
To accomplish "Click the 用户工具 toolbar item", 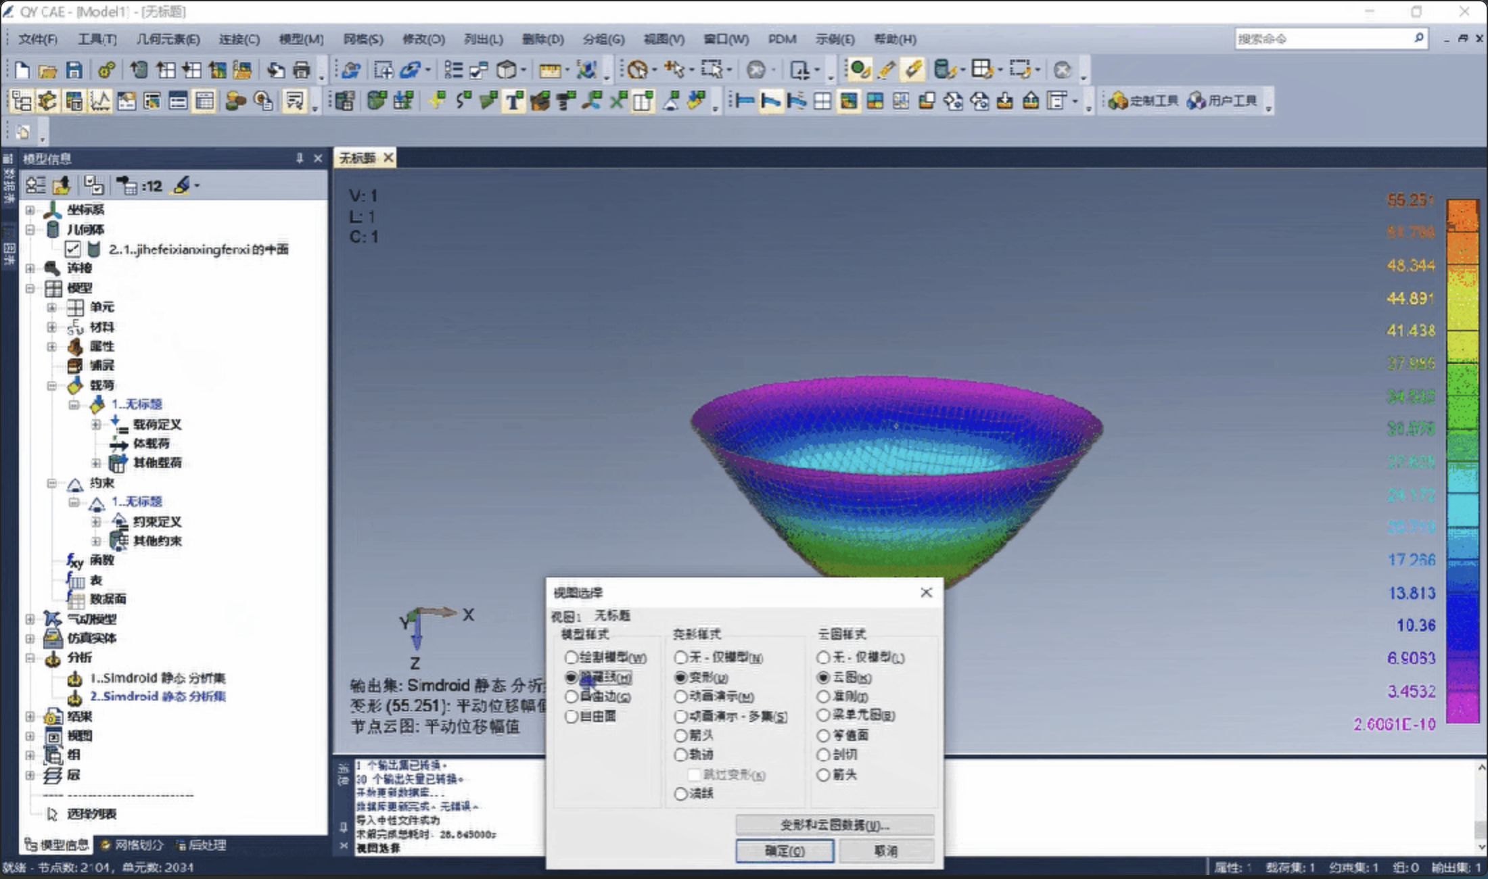I will pos(1223,101).
